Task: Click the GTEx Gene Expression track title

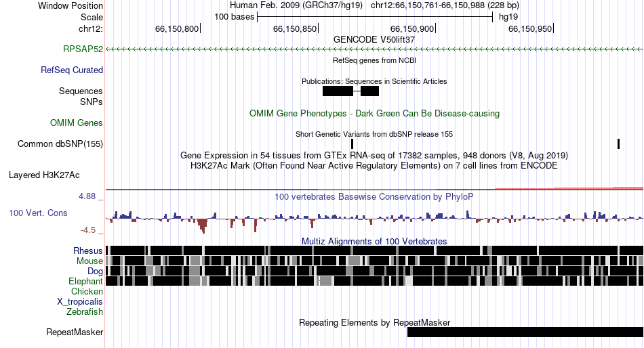Action: point(374,156)
